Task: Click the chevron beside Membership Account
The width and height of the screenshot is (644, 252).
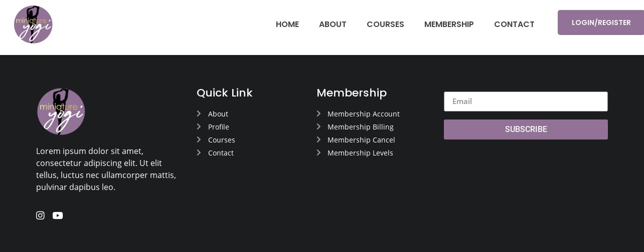Action: (x=318, y=113)
